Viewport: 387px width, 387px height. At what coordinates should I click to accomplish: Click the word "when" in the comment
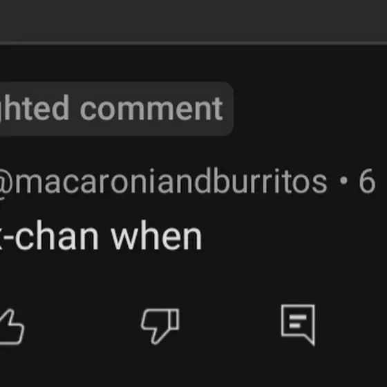(156, 236)
